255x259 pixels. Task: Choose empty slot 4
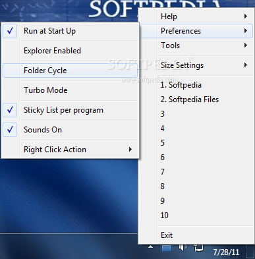click(196, 129)
